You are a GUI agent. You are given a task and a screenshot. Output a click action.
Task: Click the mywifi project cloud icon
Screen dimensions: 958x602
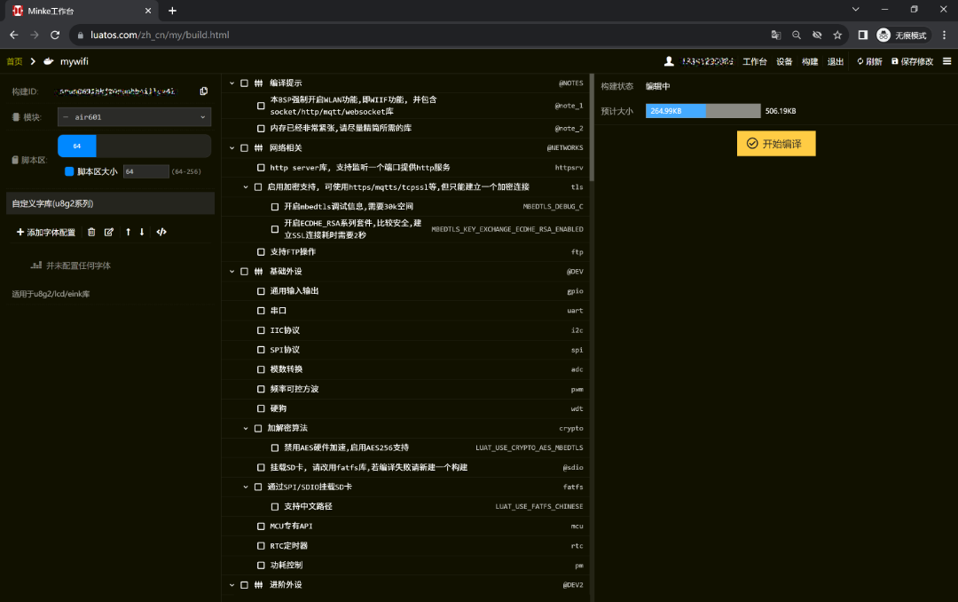pos(49,61)
